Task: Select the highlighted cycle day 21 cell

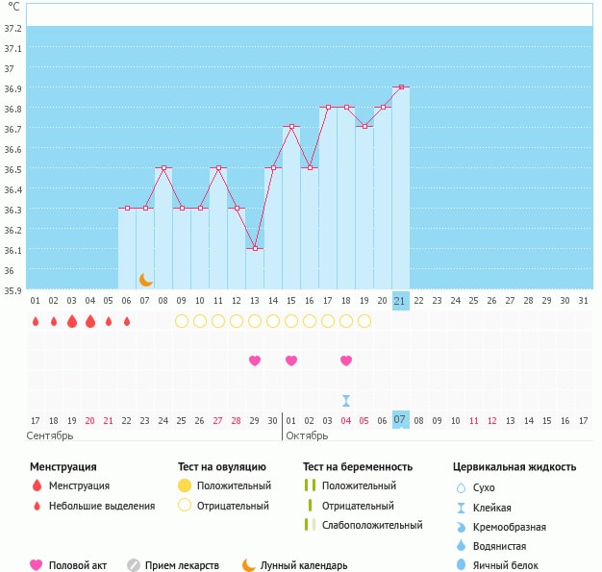Action: tap(401, 300)
